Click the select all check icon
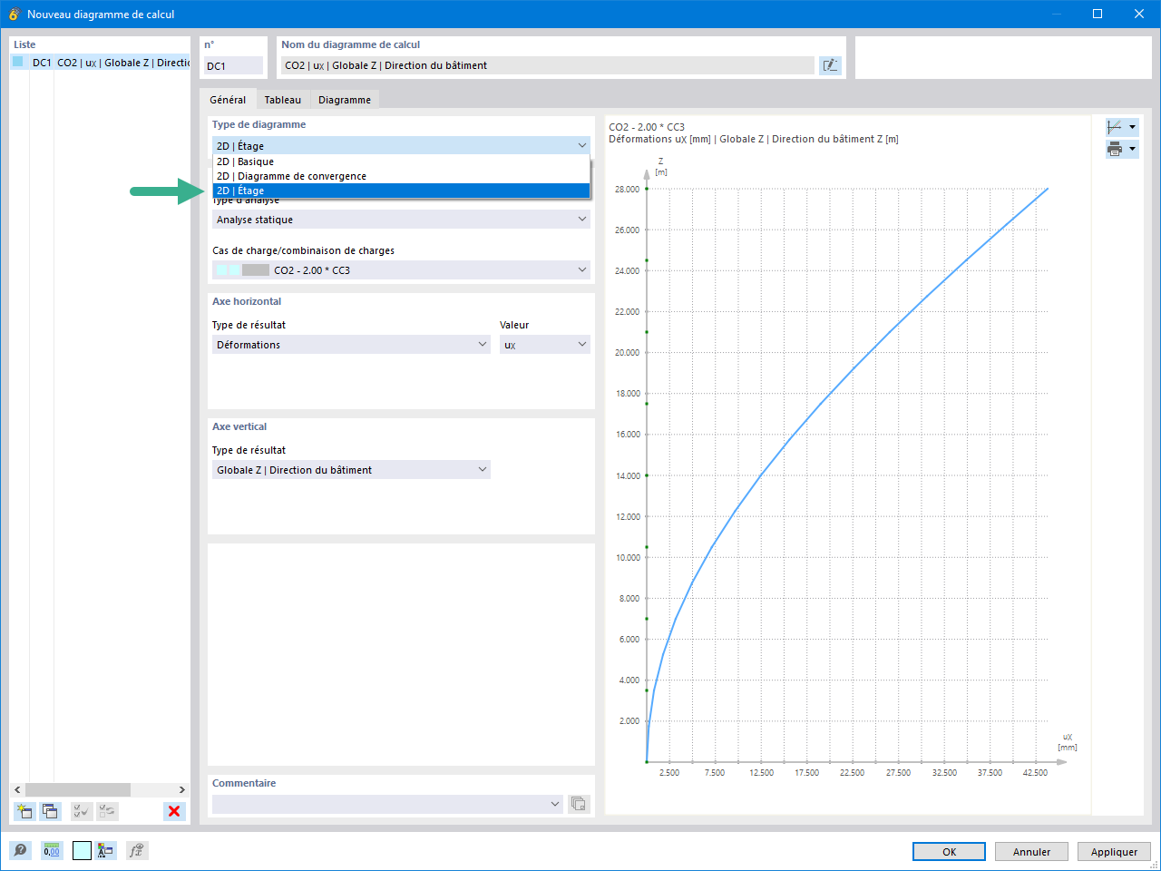The width and height of the screenshot is (1161, 871). (x=82, y=811)
